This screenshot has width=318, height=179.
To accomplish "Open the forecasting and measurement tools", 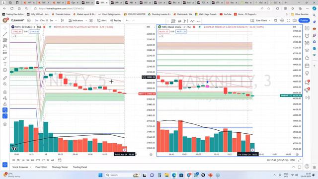I will point(5,52).
